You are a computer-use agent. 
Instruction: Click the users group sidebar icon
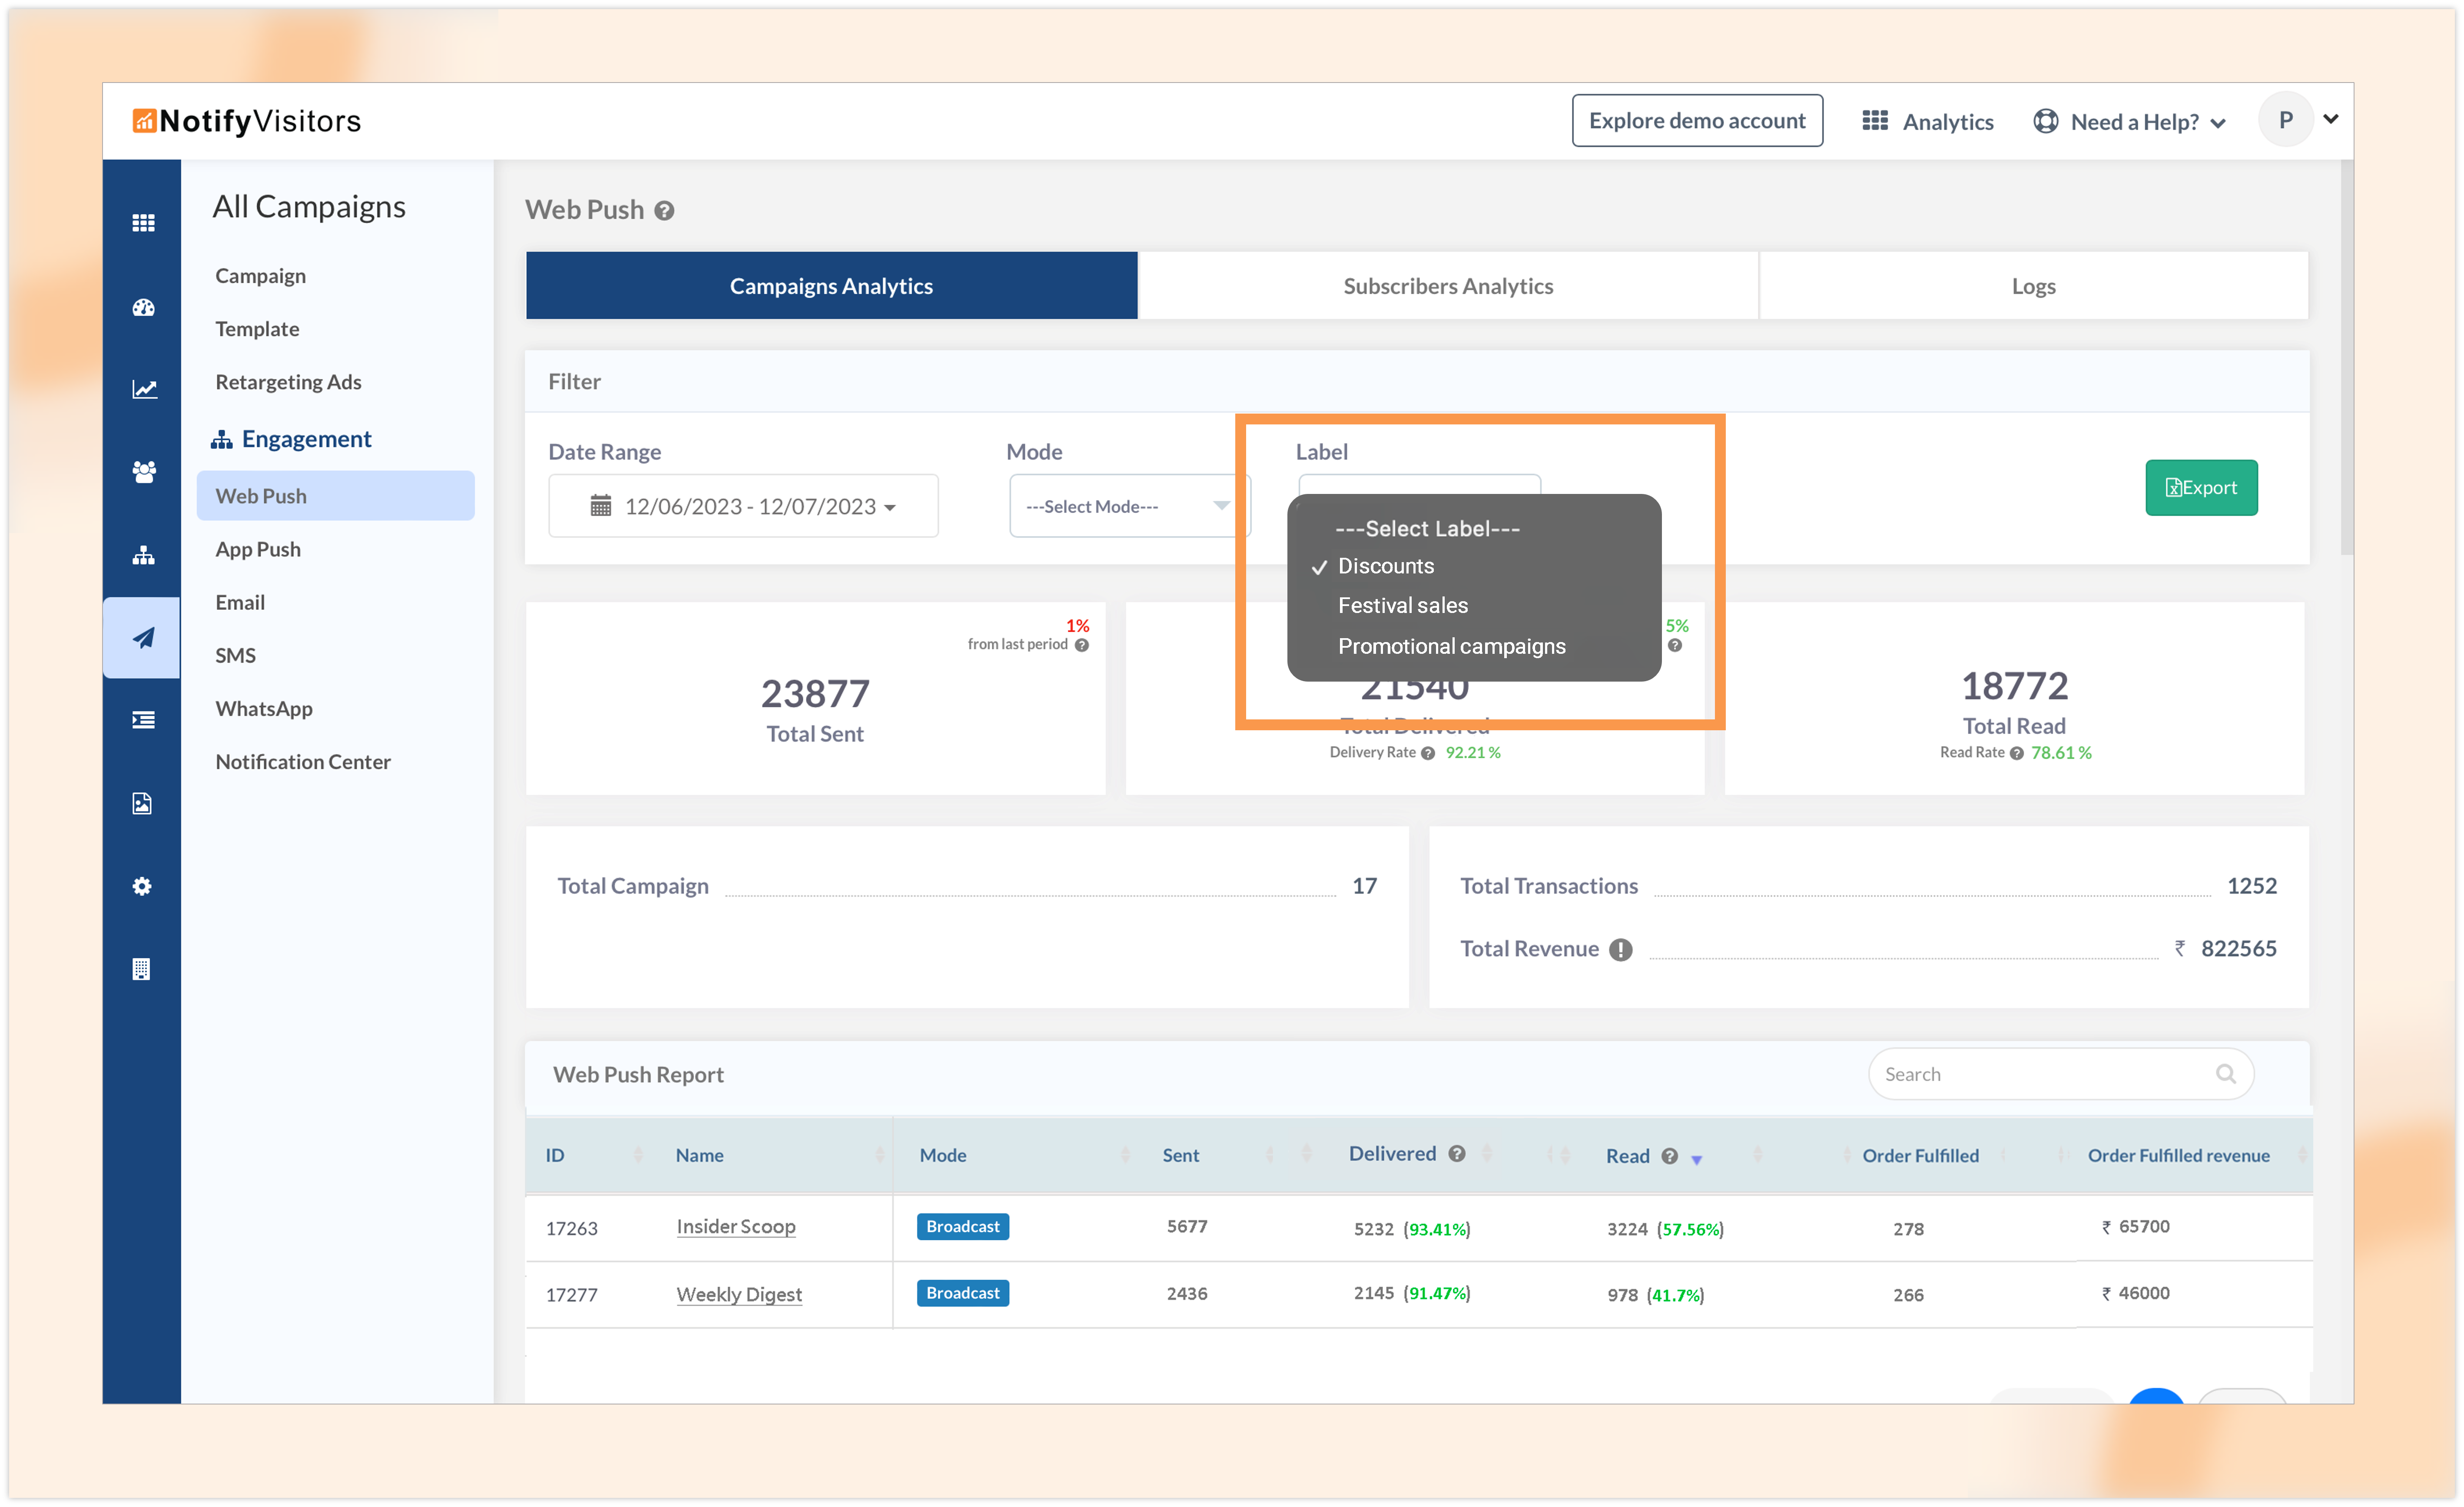tap(143, 471)
